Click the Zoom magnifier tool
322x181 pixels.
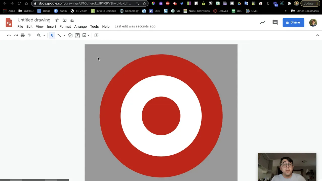click(x=39, y=35)
